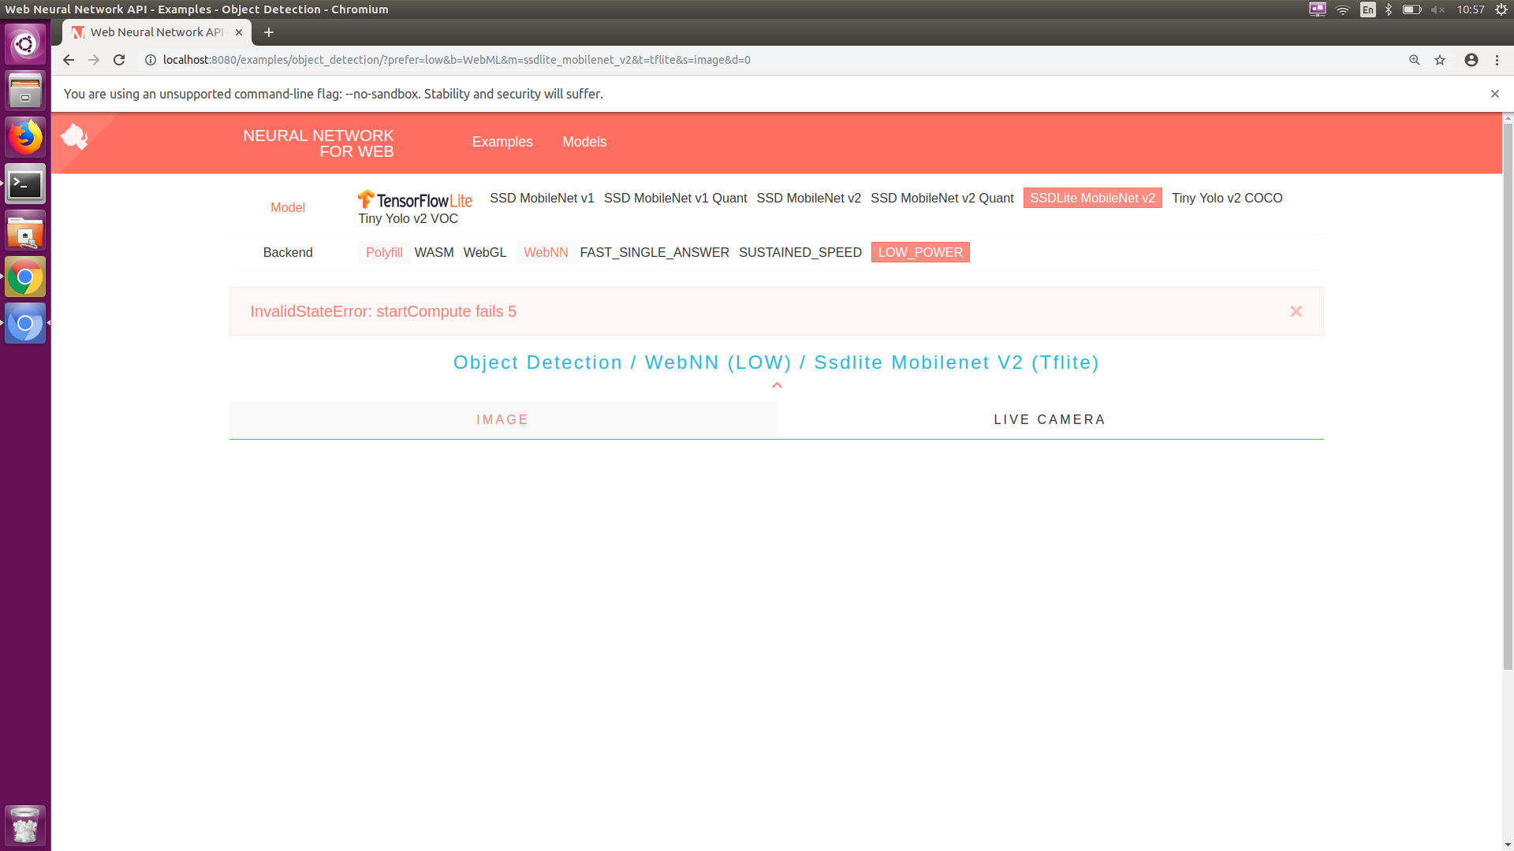This screenshot has width=1514, height=851.
Task: Open the Chromium profile avatar icon
Action: pyautogui.click(x=1471, y=60)
